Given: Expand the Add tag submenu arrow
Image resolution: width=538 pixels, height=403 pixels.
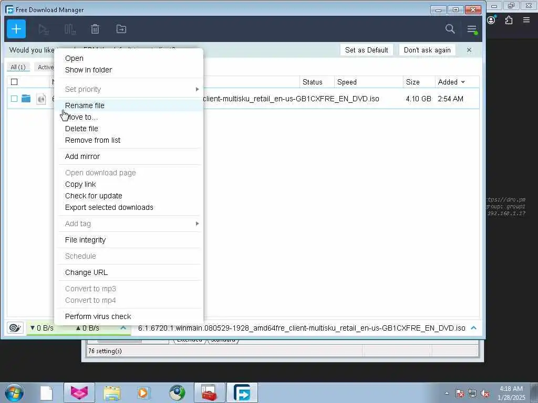Looking at the screenshot, I should pos(198,224).
